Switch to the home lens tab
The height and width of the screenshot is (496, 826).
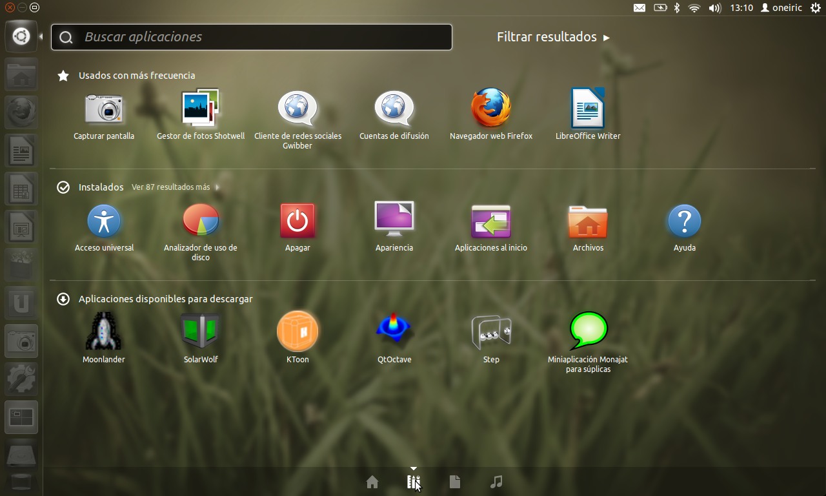tap(372, 482)
